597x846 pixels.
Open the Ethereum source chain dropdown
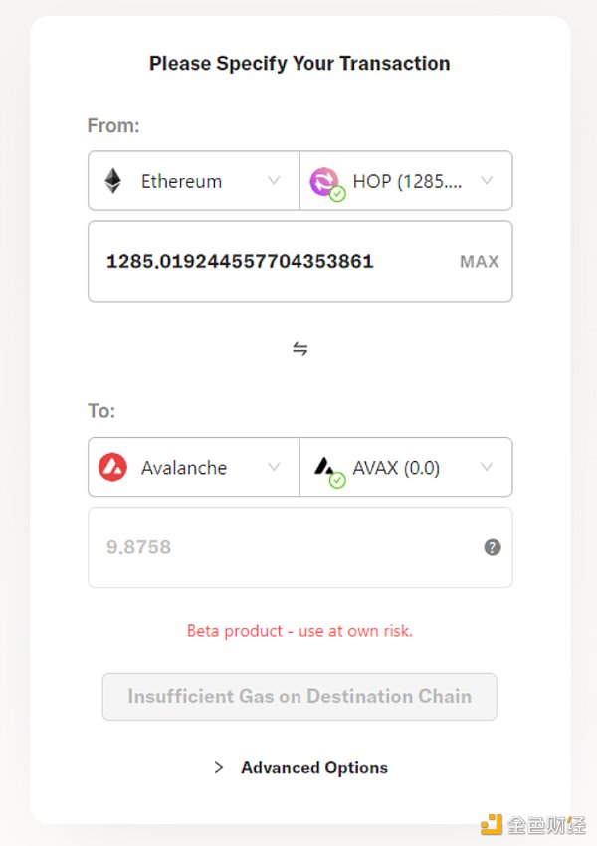194,181
